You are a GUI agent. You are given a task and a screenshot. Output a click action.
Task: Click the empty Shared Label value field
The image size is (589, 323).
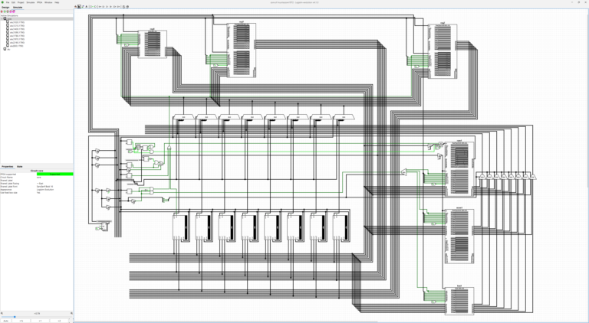[55, 180]
